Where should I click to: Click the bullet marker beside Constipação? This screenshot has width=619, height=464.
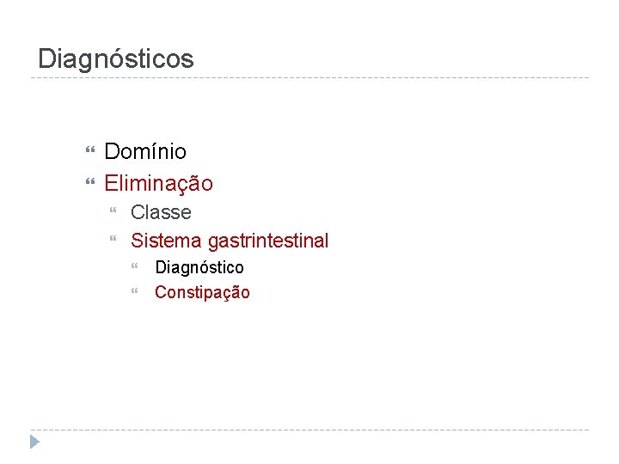coord(143,293)
